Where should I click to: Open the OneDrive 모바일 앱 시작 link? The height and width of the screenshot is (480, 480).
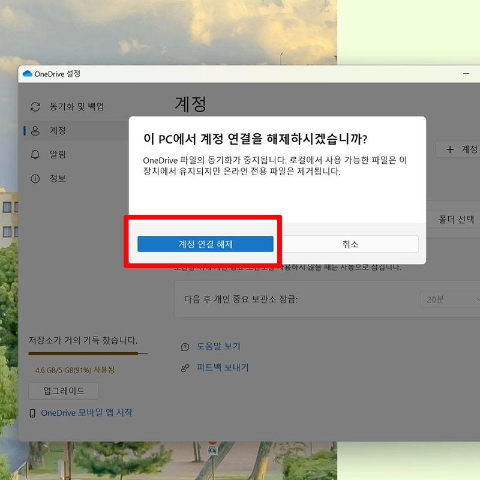coord(86,412)
